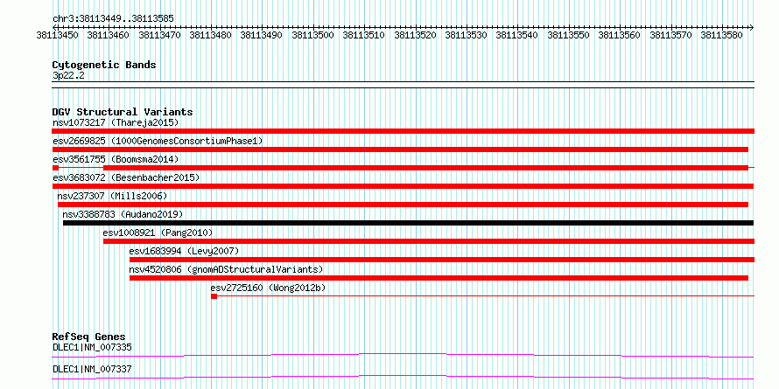Click the small left red block of esv3561755

(x=55, y=168)
